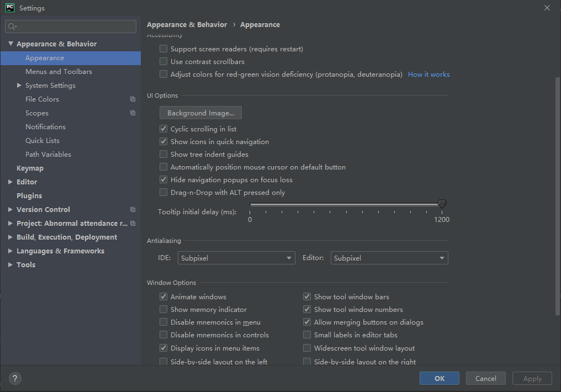The height and width of the screenshot is (392, 561).
Task: Open the How it works link
Action: tap(428, 75)
